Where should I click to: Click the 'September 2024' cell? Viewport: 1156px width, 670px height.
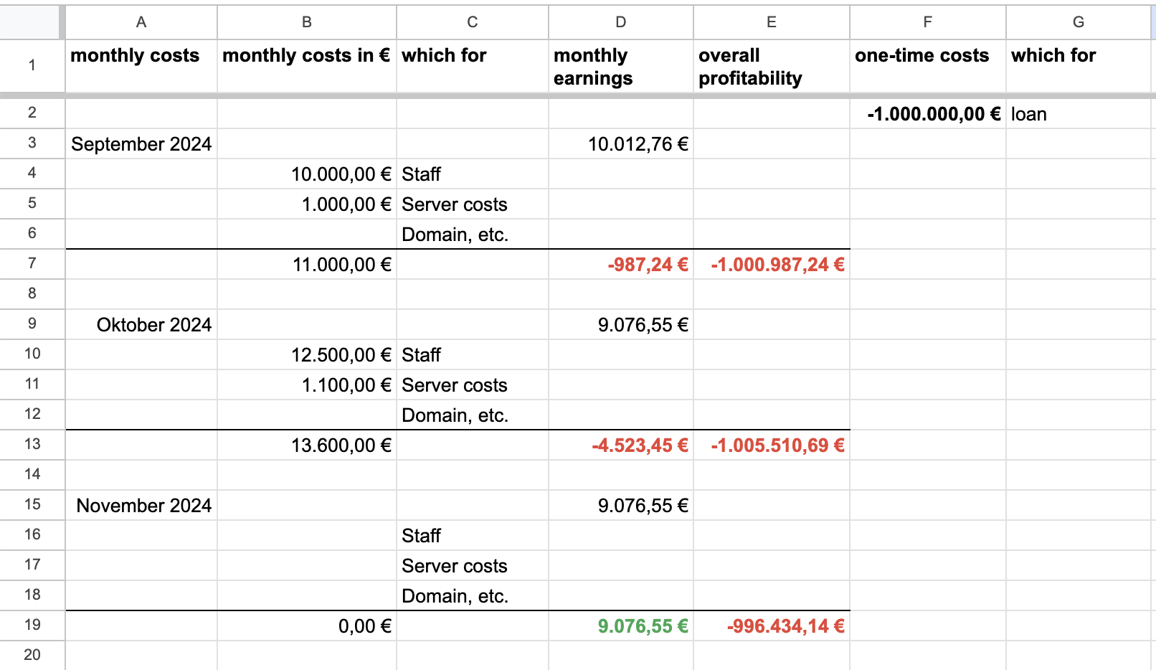(141, 144)
